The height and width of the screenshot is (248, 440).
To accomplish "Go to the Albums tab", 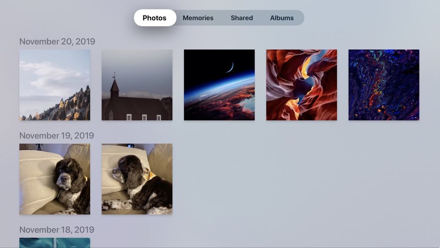I will 282,18.
